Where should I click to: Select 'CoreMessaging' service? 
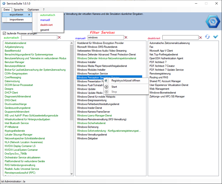coord(13,77)
